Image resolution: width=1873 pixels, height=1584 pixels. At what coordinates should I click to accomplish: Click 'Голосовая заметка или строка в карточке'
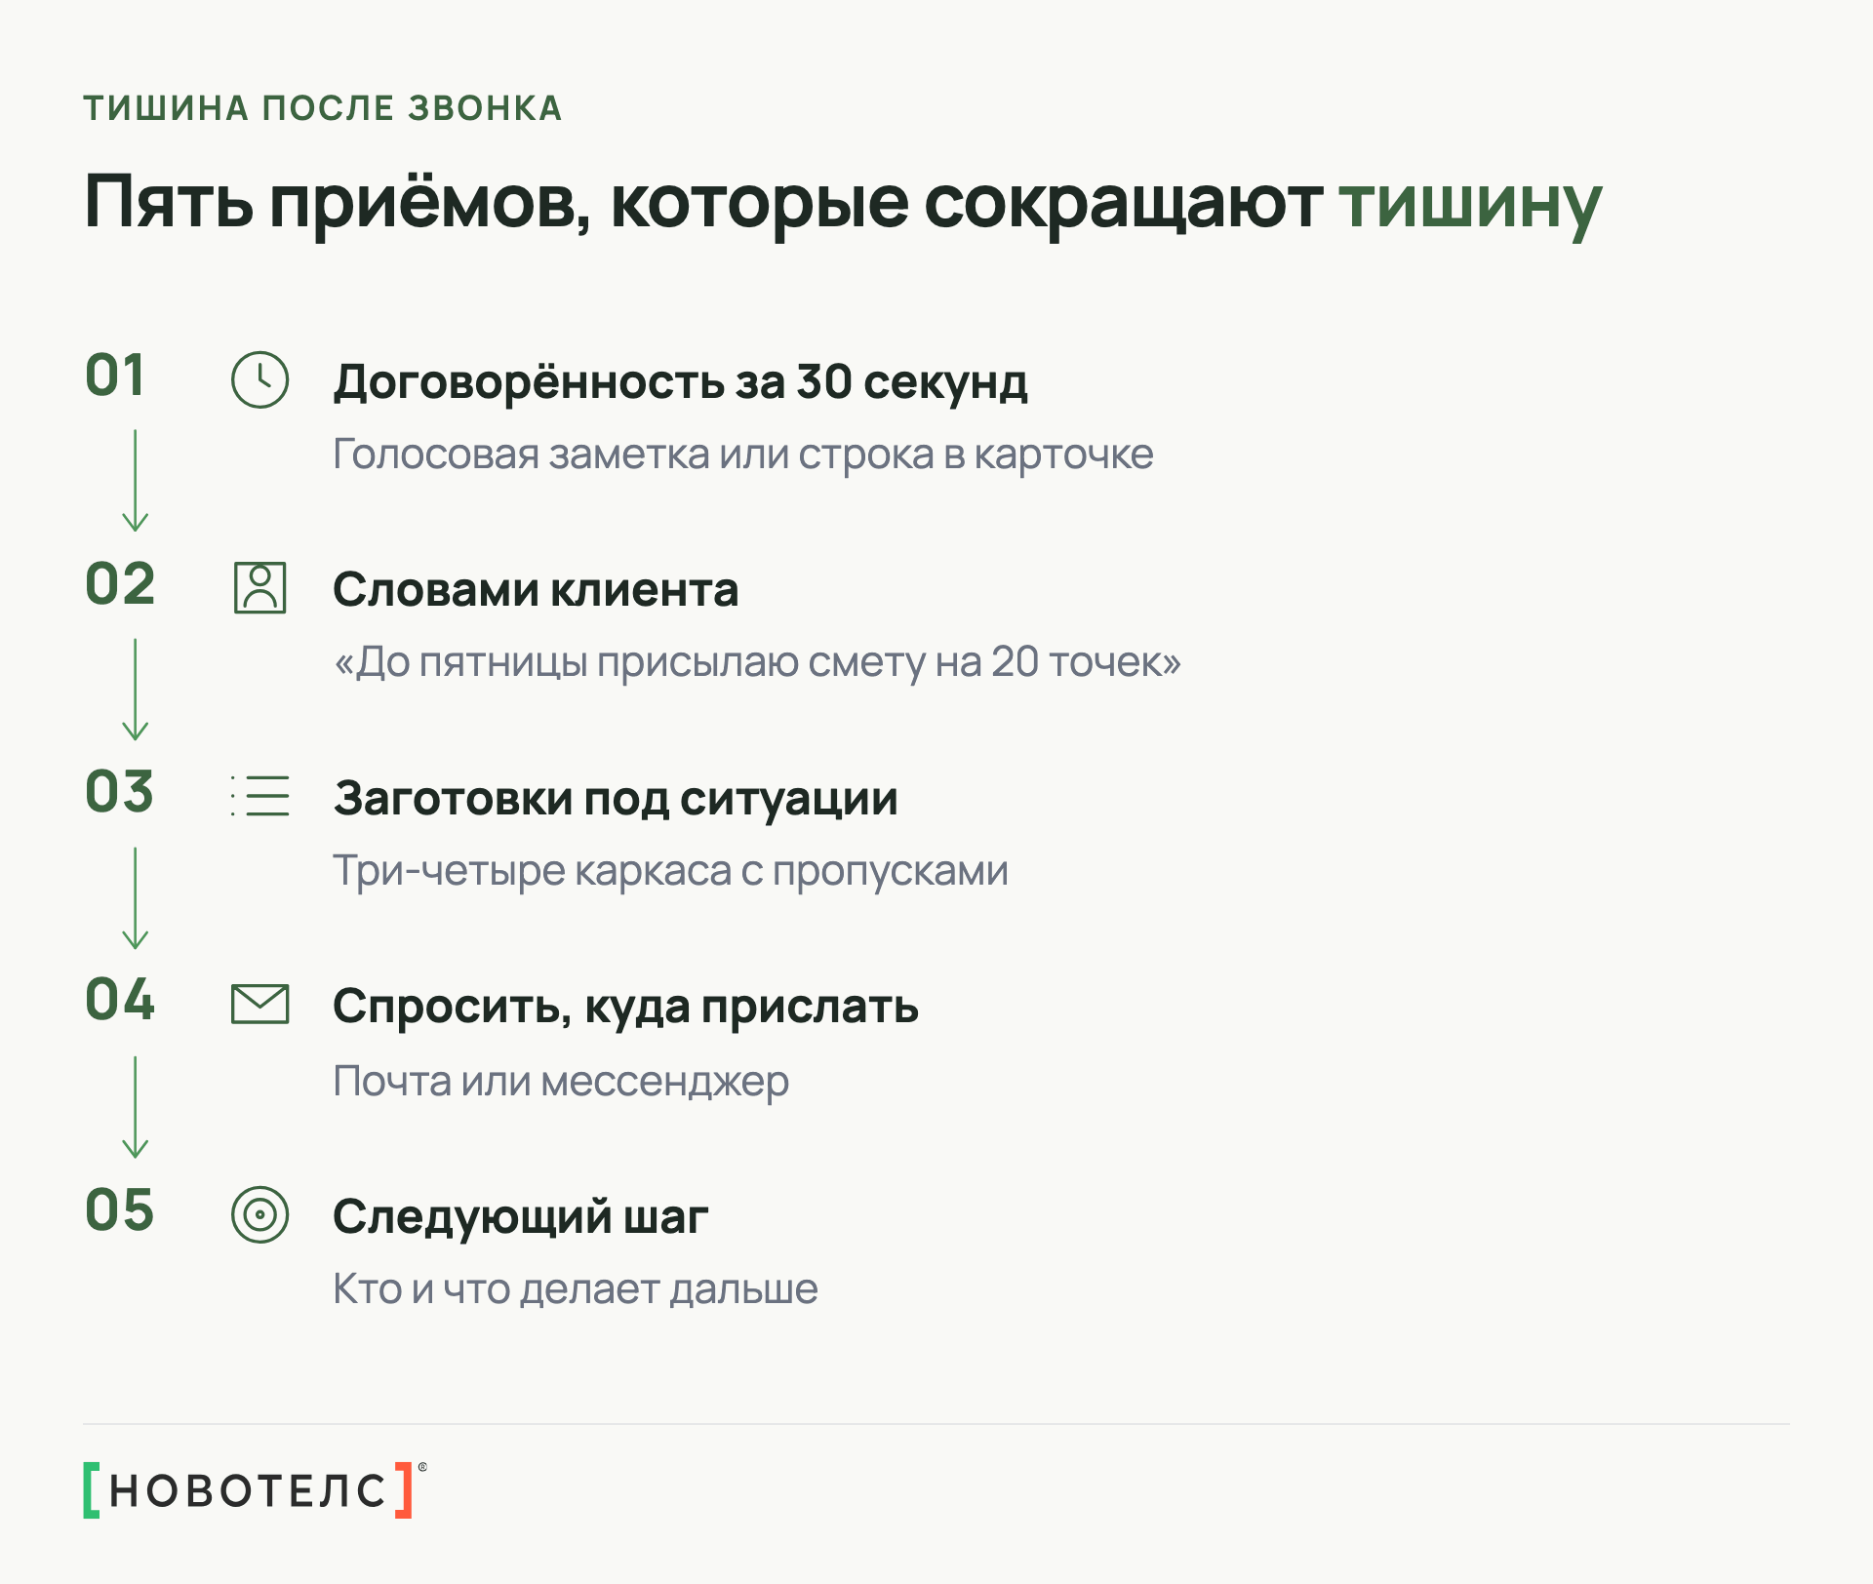[743, 455]
